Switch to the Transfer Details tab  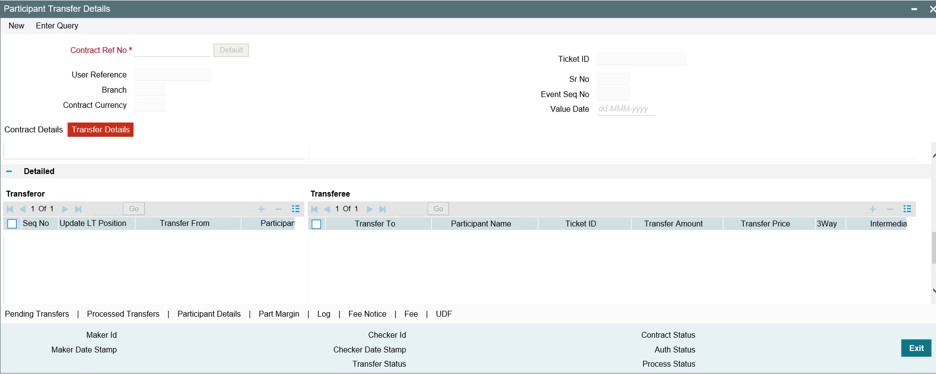pyautogui.click(x=101, y=129)
